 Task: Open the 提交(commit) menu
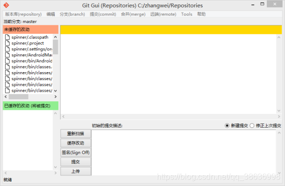click(103, 14)
